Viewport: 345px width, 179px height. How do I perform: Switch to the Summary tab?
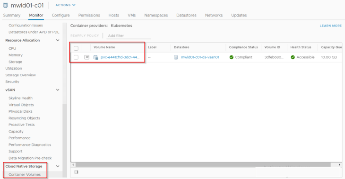12,15
